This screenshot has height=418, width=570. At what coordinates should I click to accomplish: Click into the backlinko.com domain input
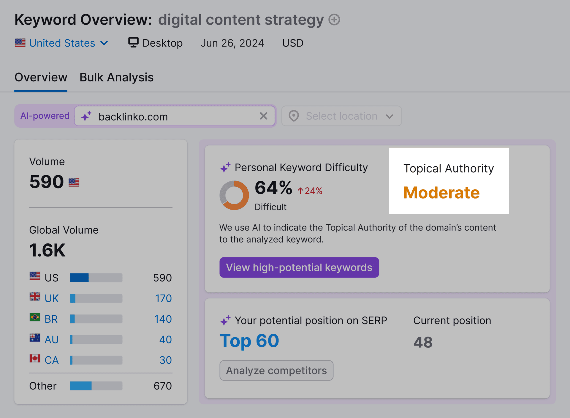point(175,116)
